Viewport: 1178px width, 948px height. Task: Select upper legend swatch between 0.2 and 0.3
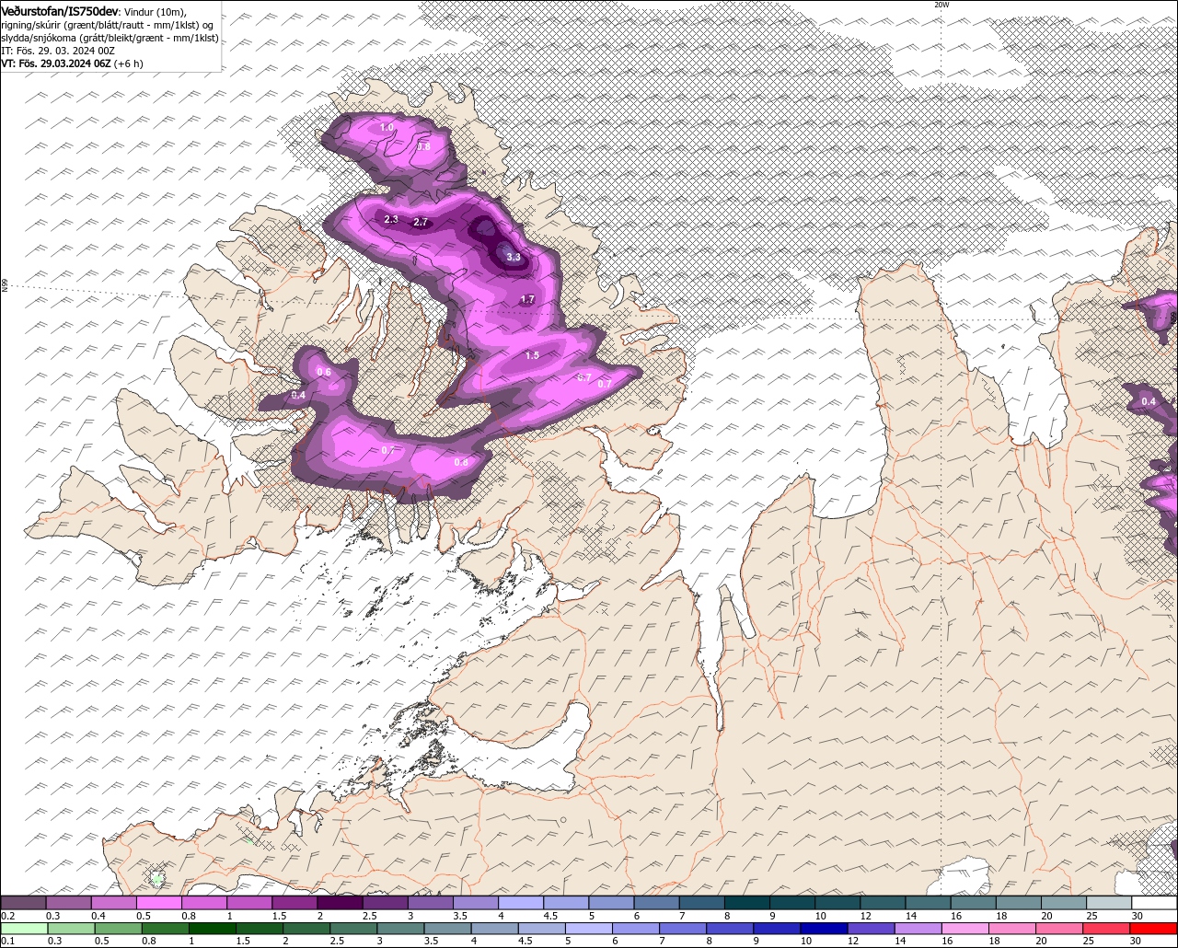[x=23, y=903]
